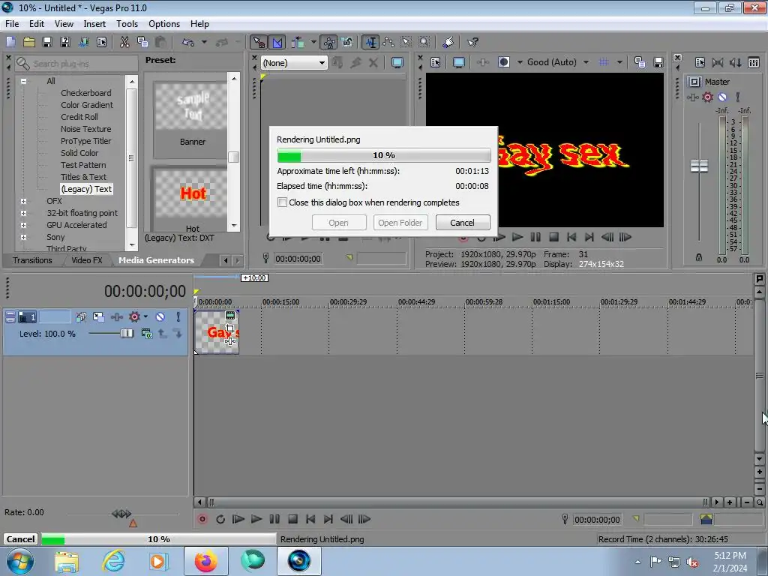
Task: Open the preview overlays grid dropdown arrow
Action: (x=619, y=62)
